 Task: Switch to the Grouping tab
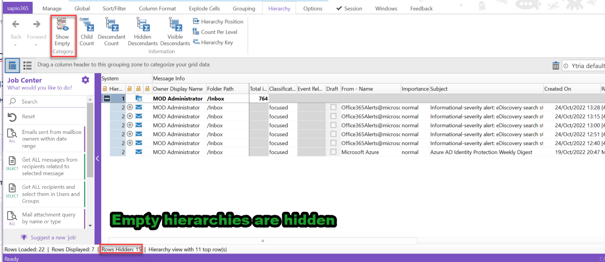click(244, 8)
